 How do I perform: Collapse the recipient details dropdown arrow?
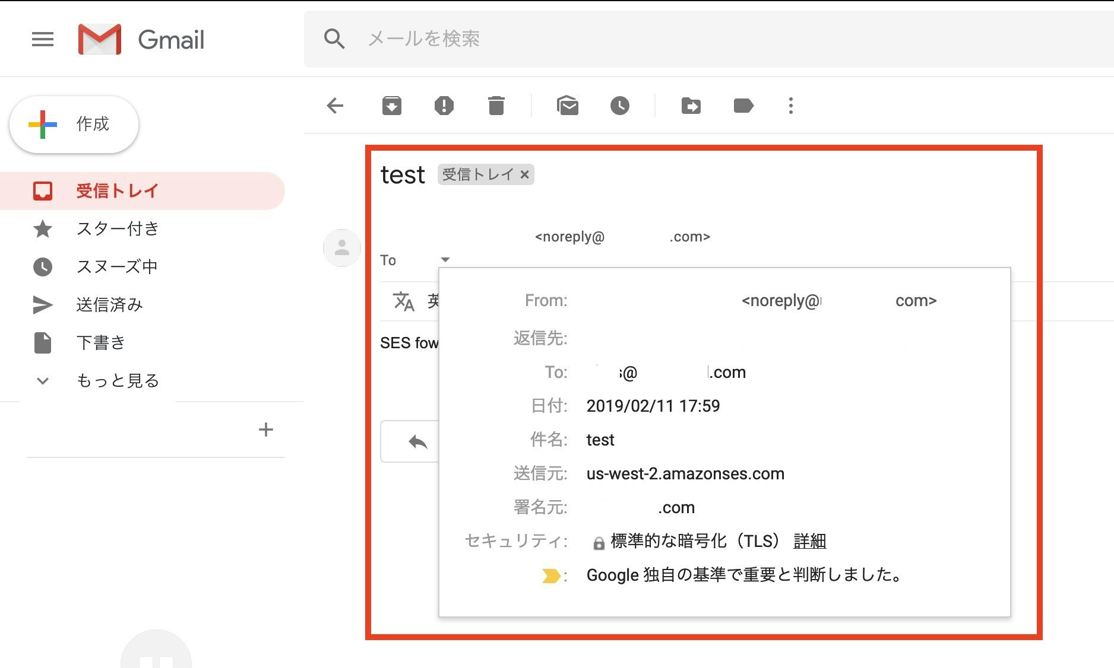pyautogui.click(x=445, y=259)
